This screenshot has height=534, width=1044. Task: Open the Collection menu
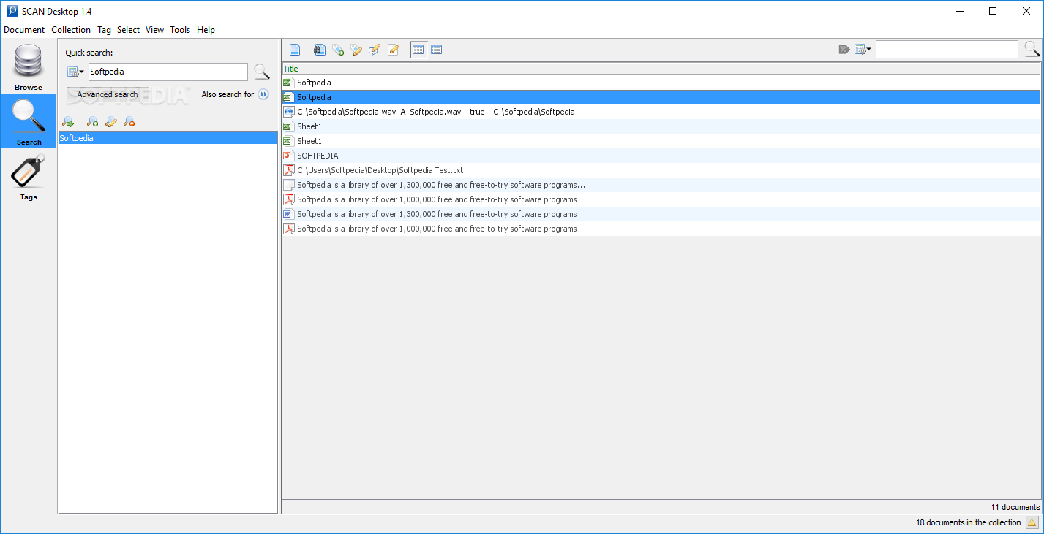pyautogui.click(x=71, y=30)
